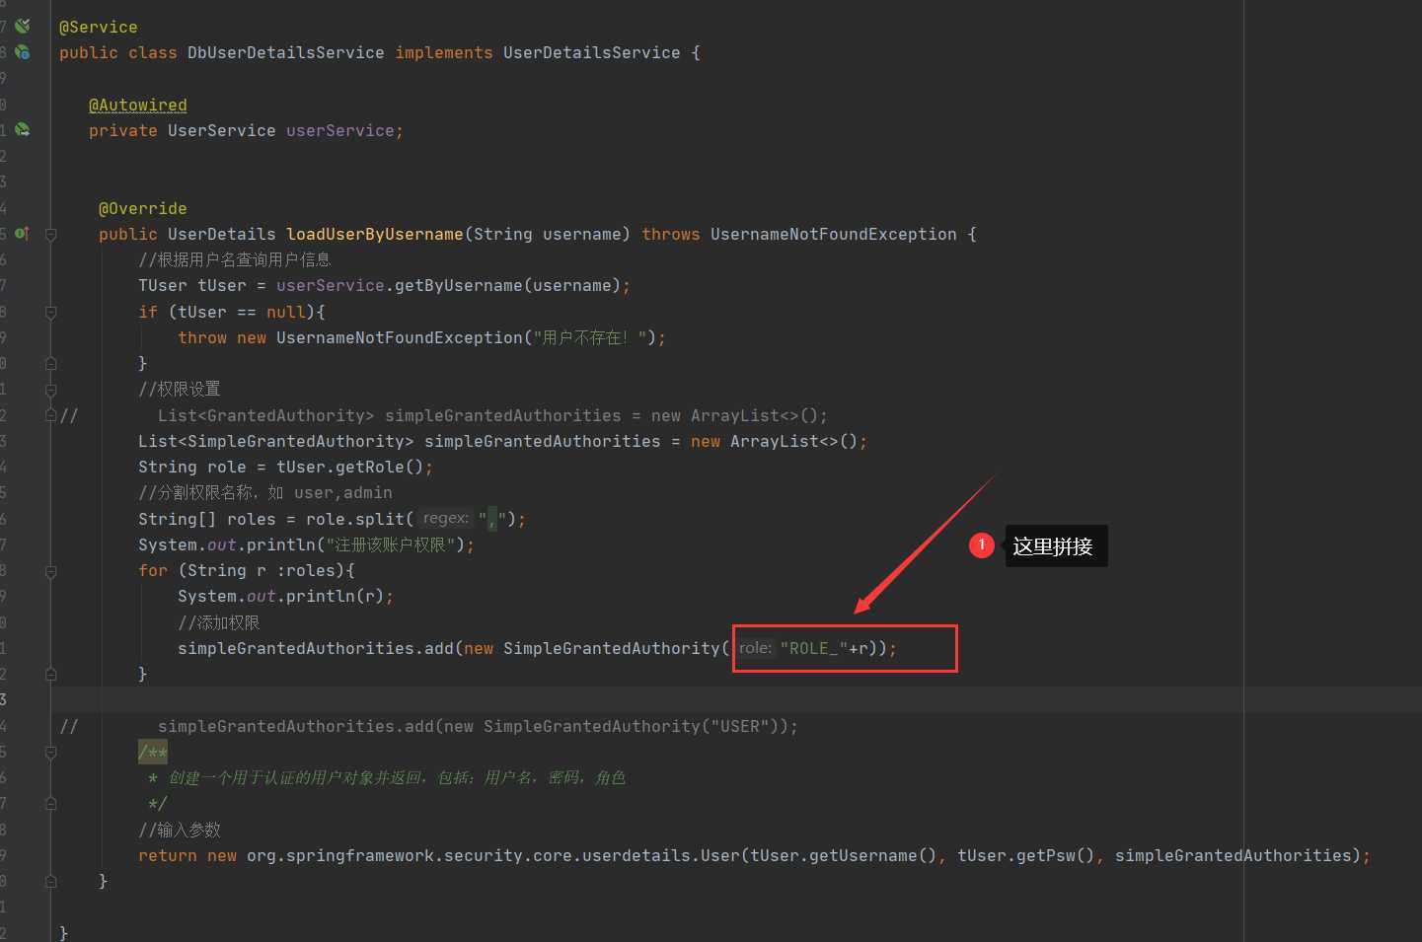Click fold marker on commented List<GrantedAuthority> line
Image resolution: width=1422 pixels, height=942 pixels.
point(50,415)
